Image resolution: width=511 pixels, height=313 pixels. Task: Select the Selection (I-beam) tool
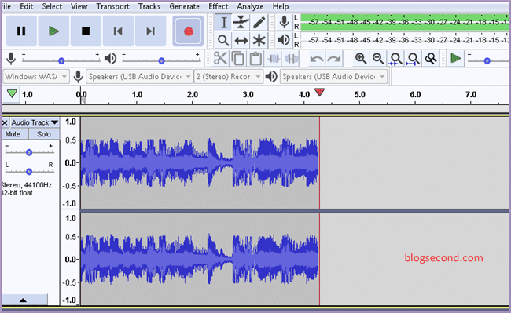click(x=223, y=23)
